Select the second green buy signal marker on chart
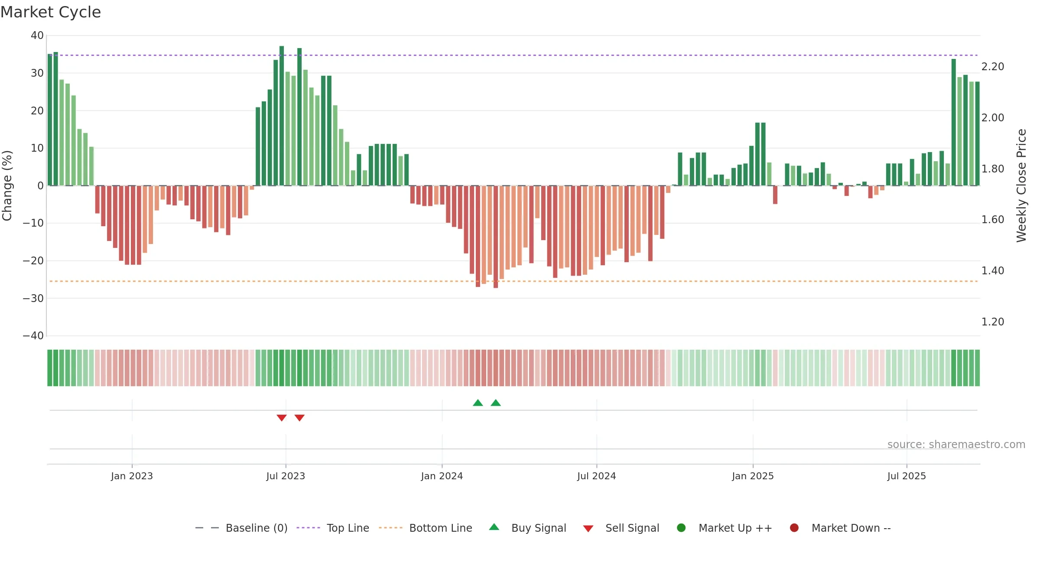Viewport: 1040px width, 585px height. [496, 403]
